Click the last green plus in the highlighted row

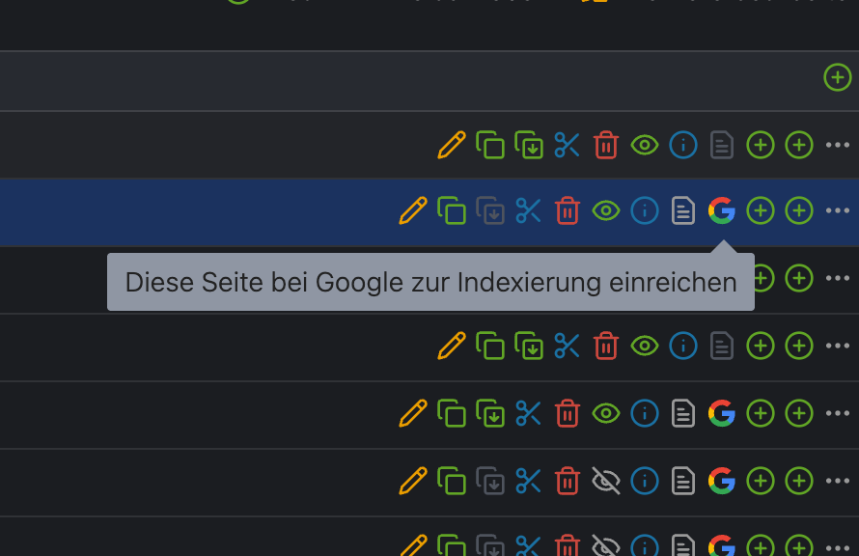pyautogui.click(x=799, y=210)
